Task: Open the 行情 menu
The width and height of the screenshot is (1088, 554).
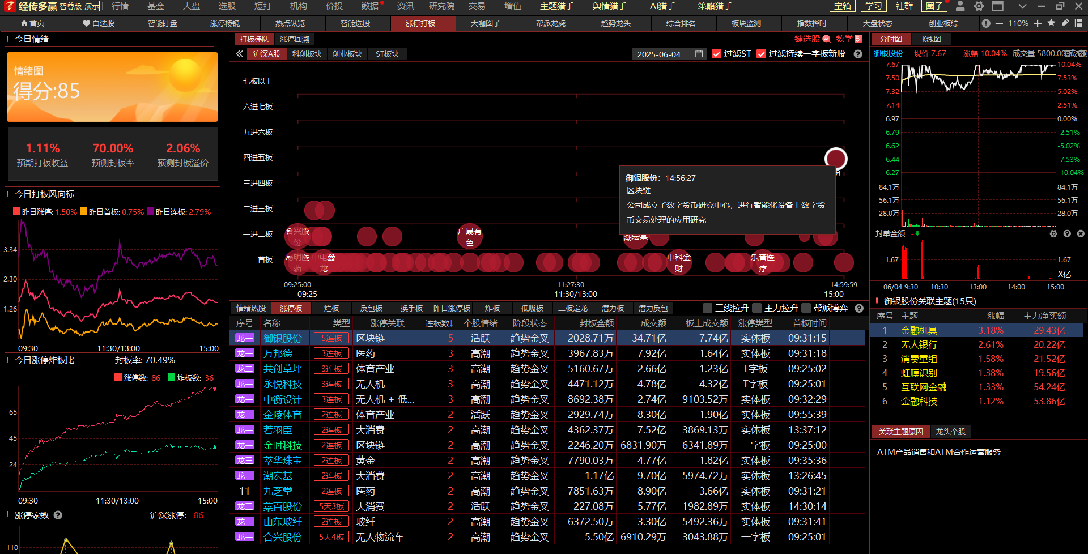Action: pos(120,6)
